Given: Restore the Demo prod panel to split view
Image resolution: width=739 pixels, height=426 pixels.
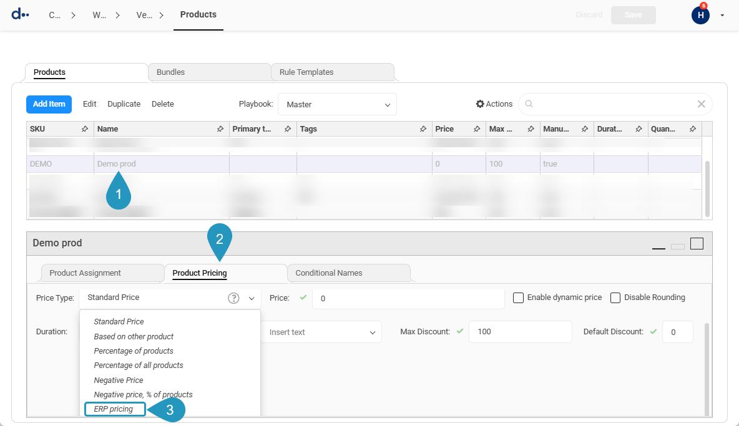Looking at the screenshot, I should tap(678, 246).
